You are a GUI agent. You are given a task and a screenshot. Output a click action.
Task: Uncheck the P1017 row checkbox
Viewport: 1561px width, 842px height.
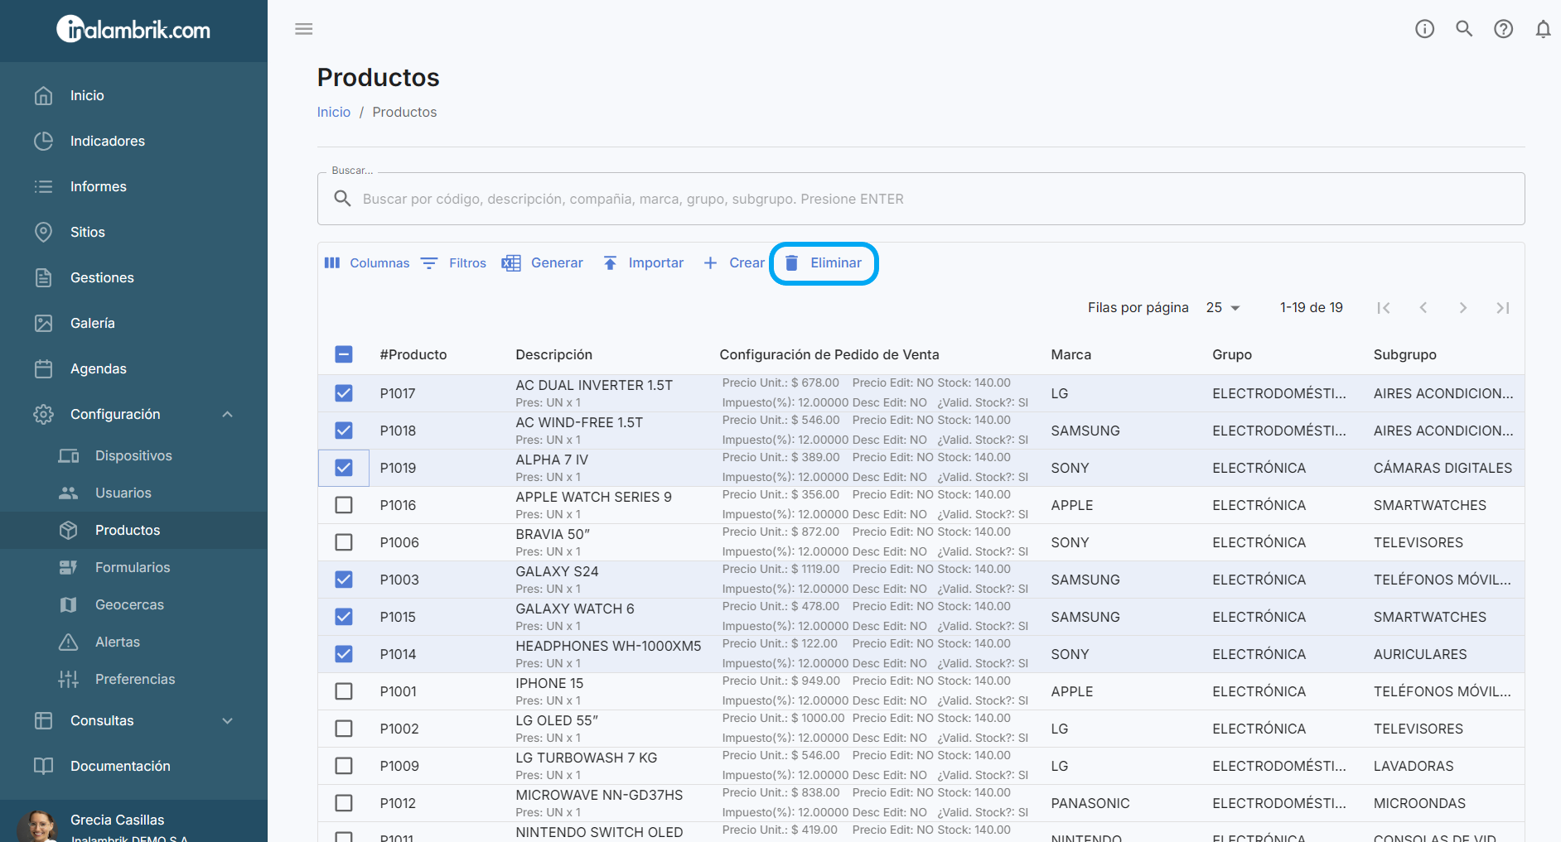click(344, 393)
